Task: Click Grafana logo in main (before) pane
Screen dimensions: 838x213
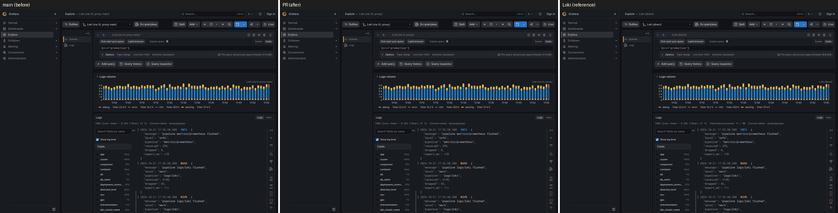Action: [4, 14]
